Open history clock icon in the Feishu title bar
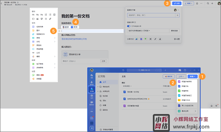Image resolution: width=221 pixels, height=132 pixels. (123, 70)
